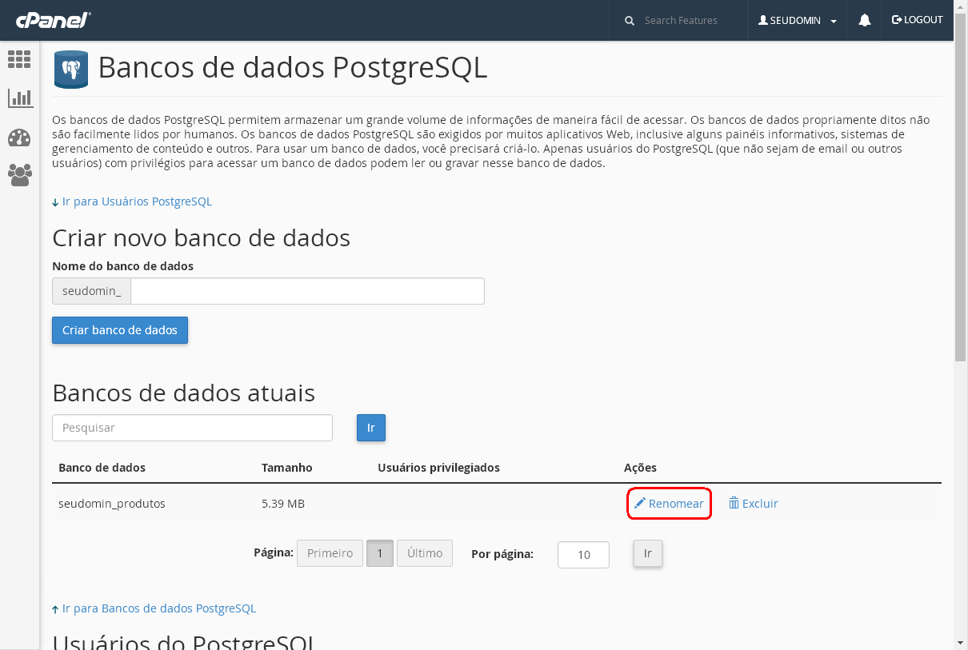The image size is (968, 650).
Task: Delete seudomin_produtos via Excluir
Action: [x=753, y=504]
